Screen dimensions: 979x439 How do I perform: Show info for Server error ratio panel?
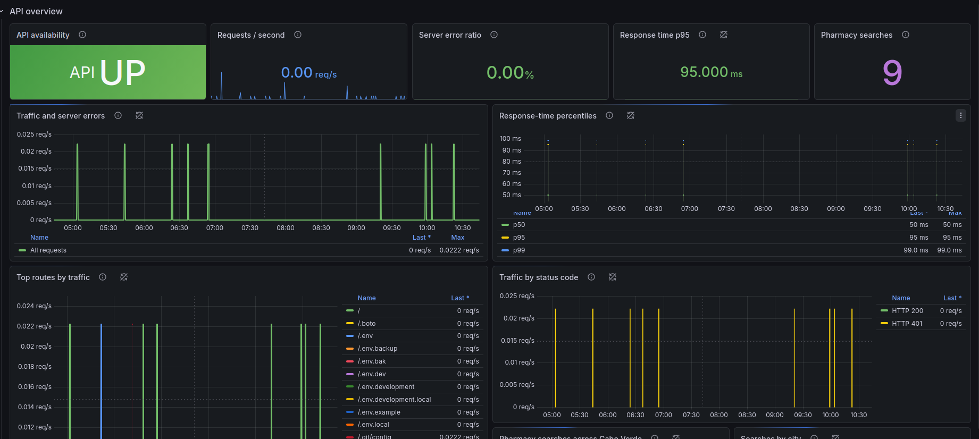tap(494, 35)
